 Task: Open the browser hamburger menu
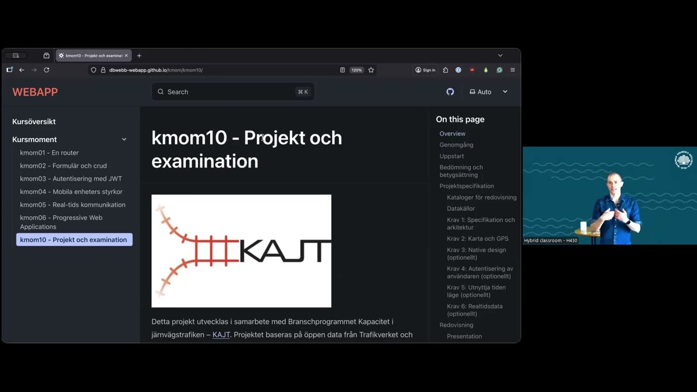pyautogui.click(x=512, y=70)
